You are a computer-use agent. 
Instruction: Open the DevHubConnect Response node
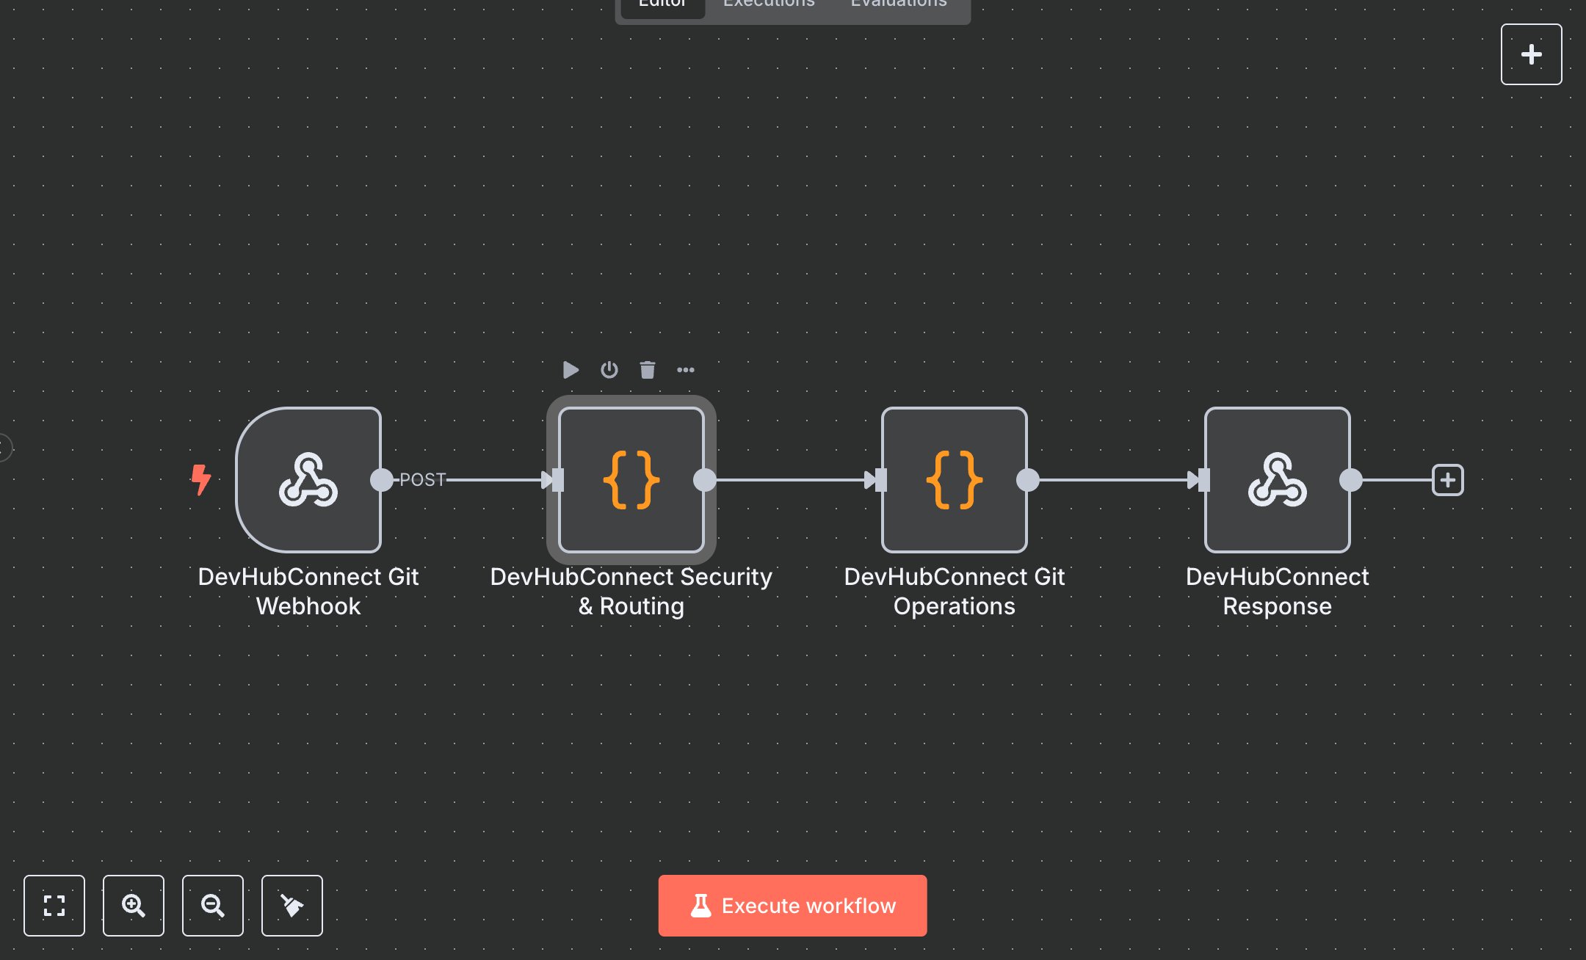coord(1276,481)
